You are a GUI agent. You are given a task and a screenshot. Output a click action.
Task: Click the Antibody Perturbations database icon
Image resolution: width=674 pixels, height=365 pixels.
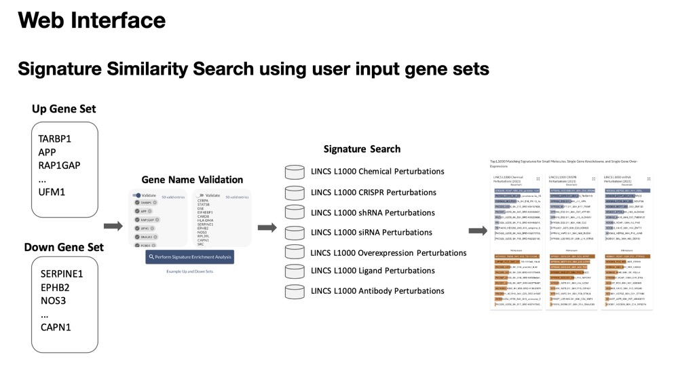(x=295, y=292)
